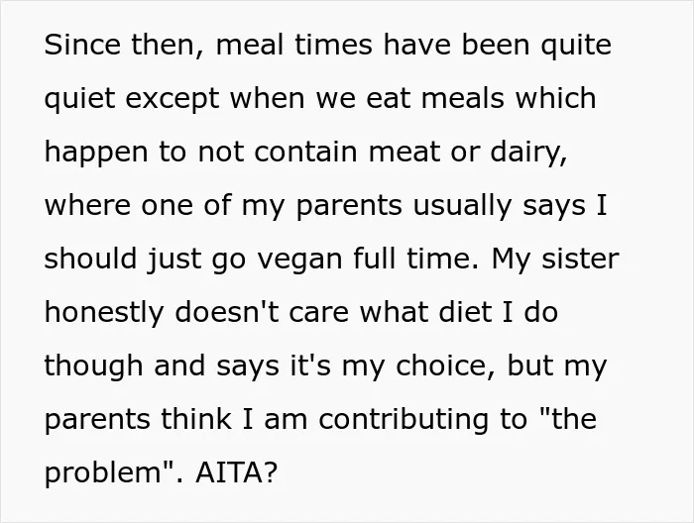Viewport: 694px width, 523px height.
Task: Click the word "quiet" starting the second line
Action: [79, 100]
